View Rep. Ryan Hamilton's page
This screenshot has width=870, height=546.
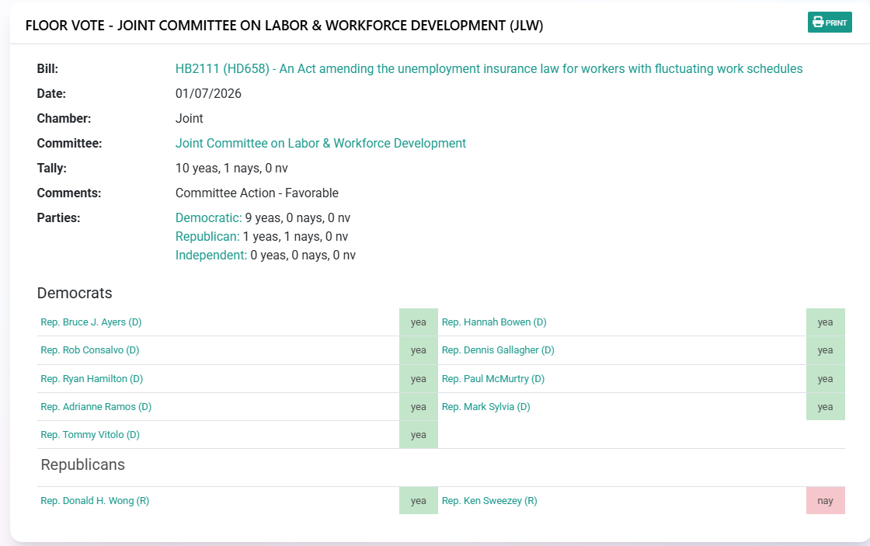92,379
